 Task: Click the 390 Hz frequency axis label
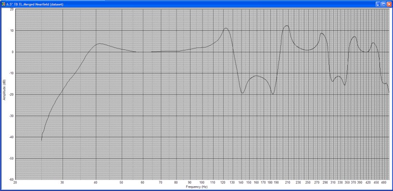[359, 182]
